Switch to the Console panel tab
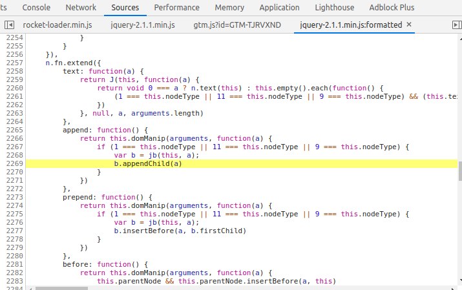This screenshot has height=290, width=462. tap(36, 7)
